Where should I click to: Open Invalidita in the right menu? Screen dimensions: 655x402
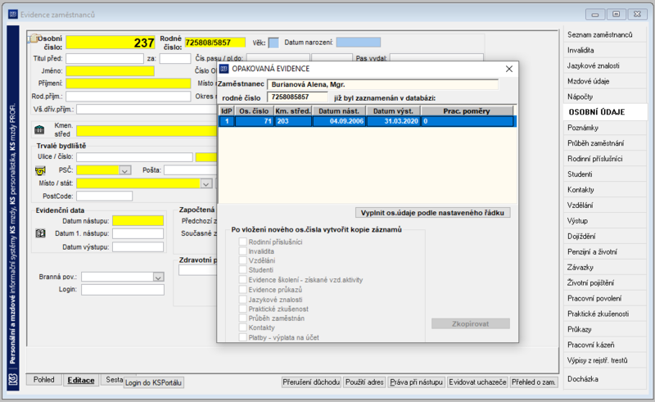pyautogui.click(x=604, y=50)
